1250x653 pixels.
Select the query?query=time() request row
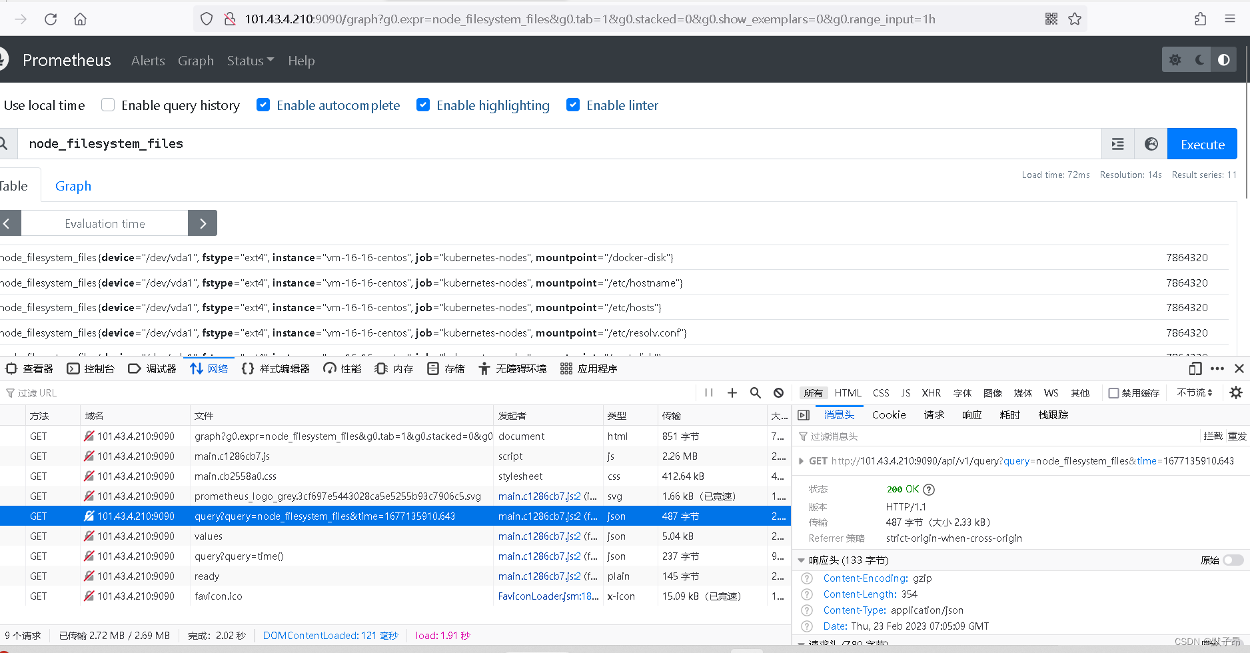pyautogui.click(x=395, y=556)
